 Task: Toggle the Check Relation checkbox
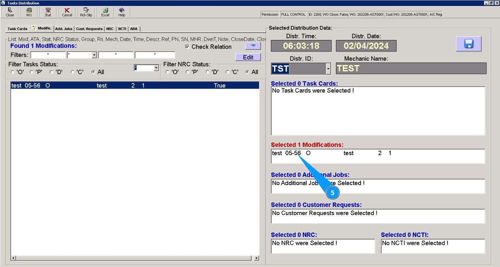(x=187, y=47)
